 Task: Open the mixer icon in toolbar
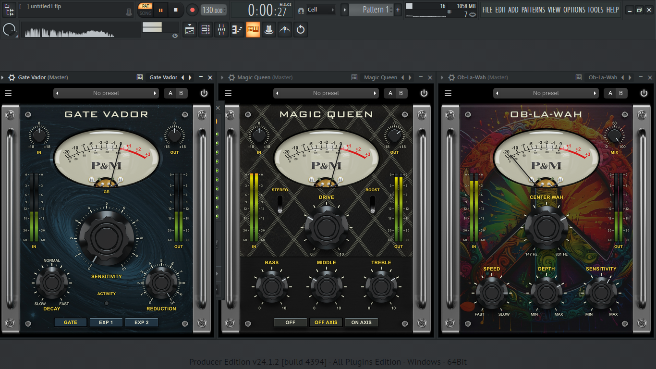pyautogui.click(x=221, y=30)
